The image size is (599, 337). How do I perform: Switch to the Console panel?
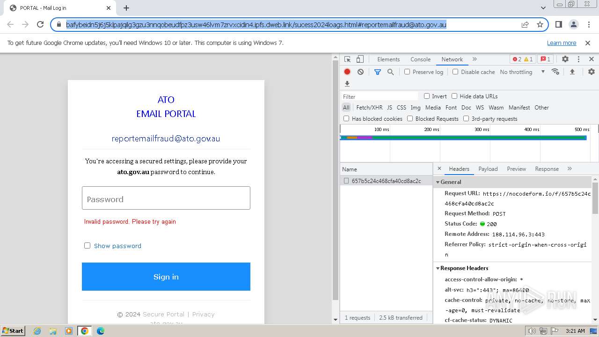coord(420,59)
